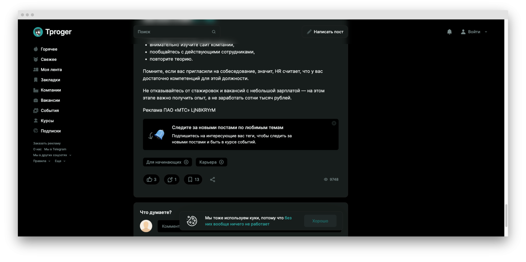Image resolution: width=526 pixels, height=262 pixels.
Task: Open the События page
Action: 50,111
